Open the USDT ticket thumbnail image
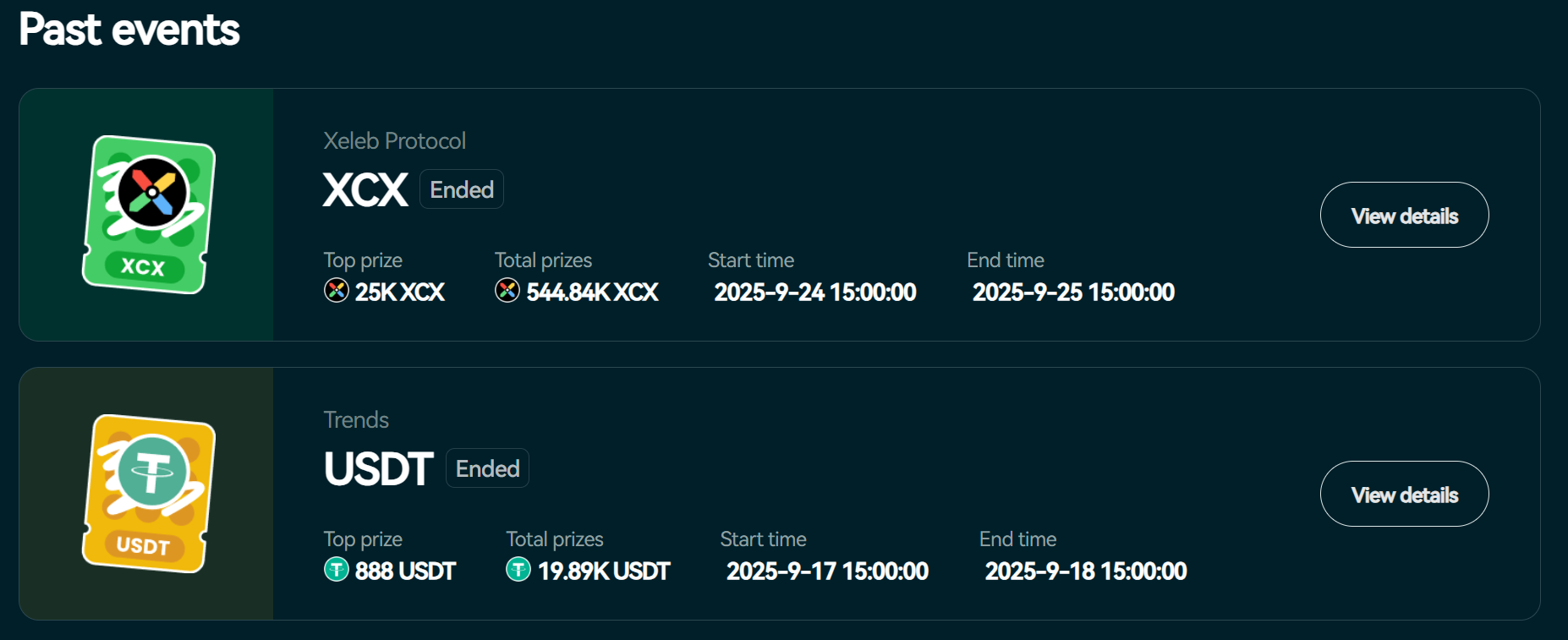The width and height of the screenshot is (1568, 640). coord(148,494)
